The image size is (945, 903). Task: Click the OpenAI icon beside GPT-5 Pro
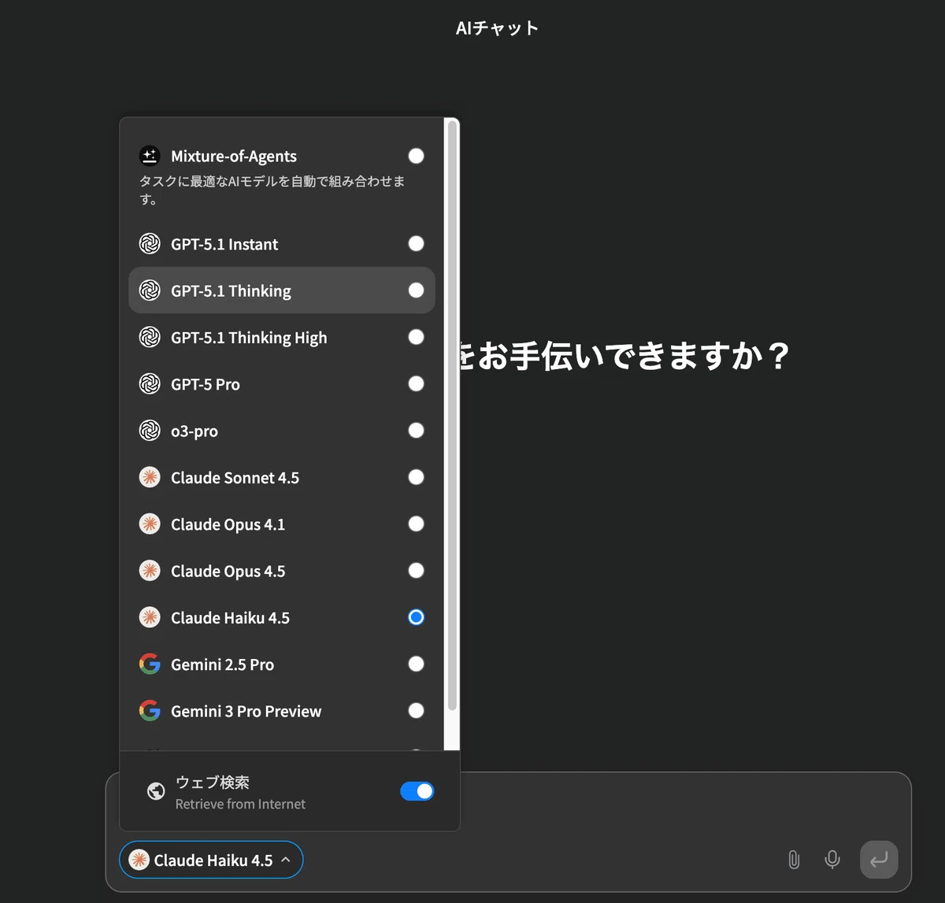tap(150, 383)
